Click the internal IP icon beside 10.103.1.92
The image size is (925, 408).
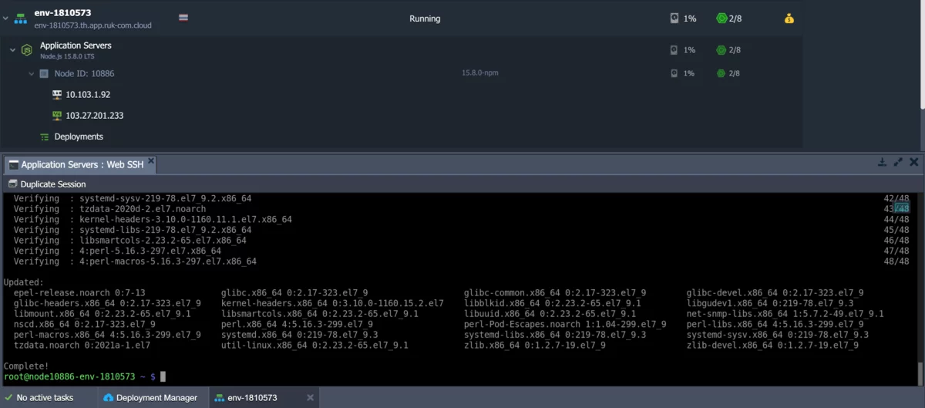point(56,95)
